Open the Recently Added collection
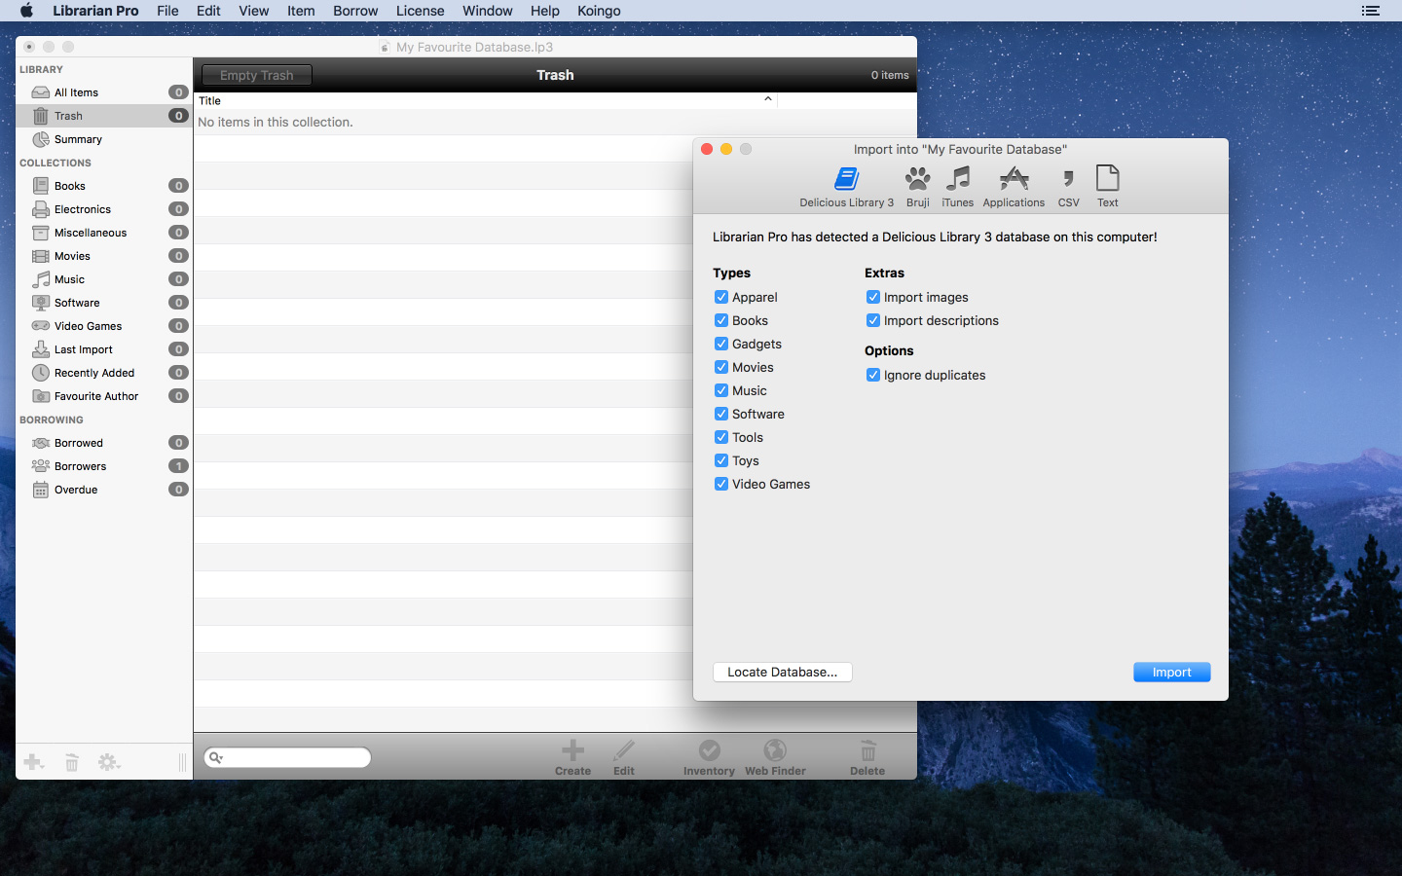This screenshot has height=876, width=1402. [x=104, y=373]
